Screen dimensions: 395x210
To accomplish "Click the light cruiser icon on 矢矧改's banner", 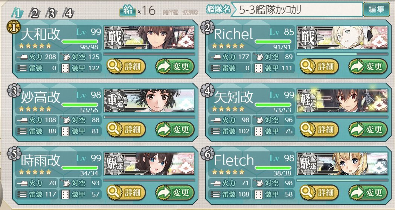I will pyautogui.click(x=308, y=101).
